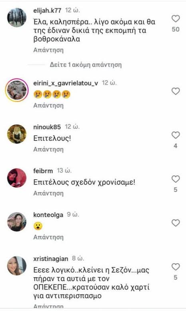Like eirini_x_gavrielatou_v's crying emoji comment
Viewport: 186px width, 311px height.
click(x=176, y=91)
